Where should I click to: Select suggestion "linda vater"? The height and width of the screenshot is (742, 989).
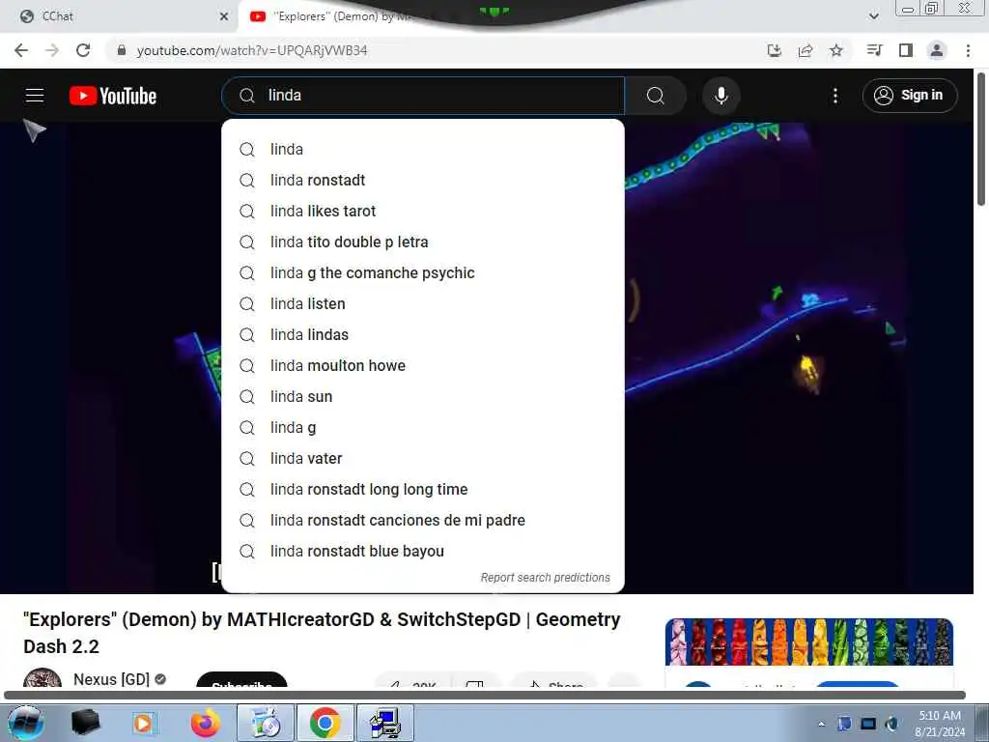423,458
